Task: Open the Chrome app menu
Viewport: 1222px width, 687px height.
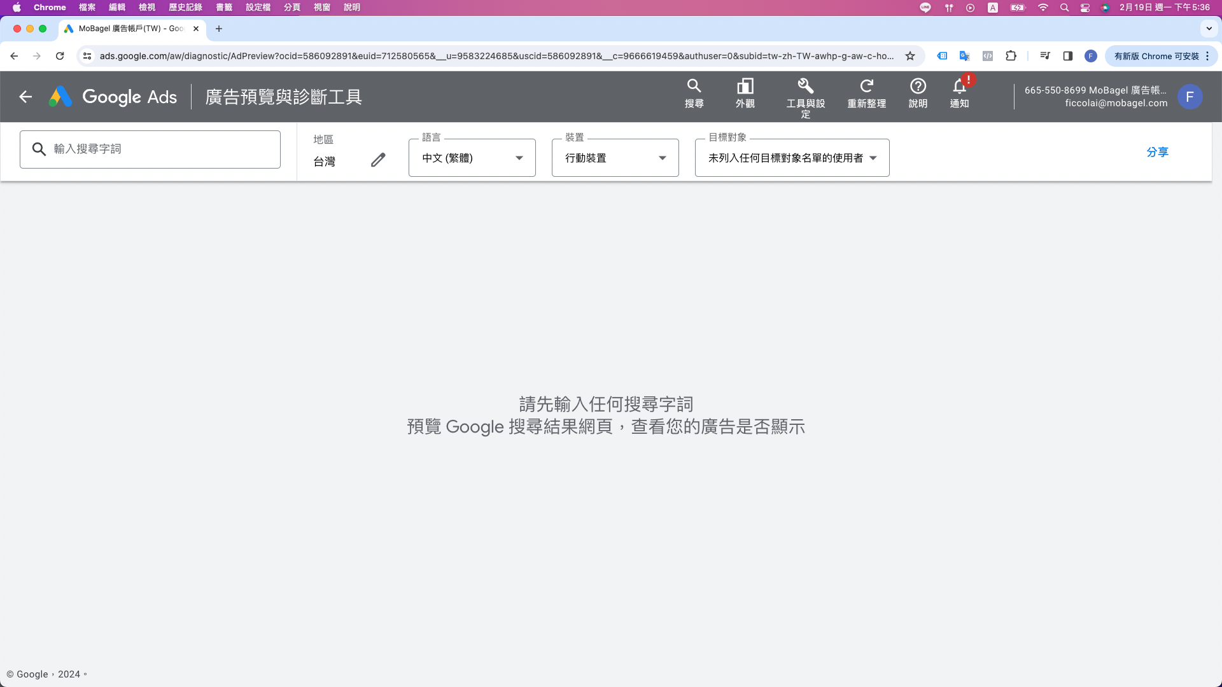Action: coord(50,8)
